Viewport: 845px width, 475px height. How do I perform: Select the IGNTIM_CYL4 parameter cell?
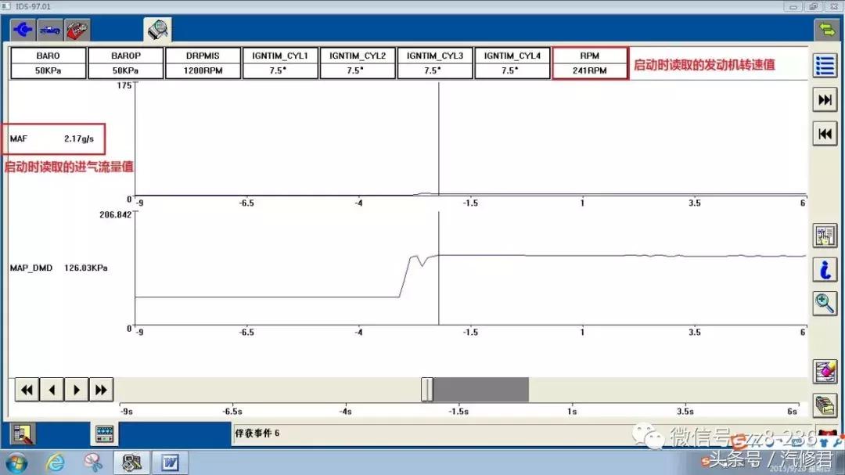pos(512,63)
